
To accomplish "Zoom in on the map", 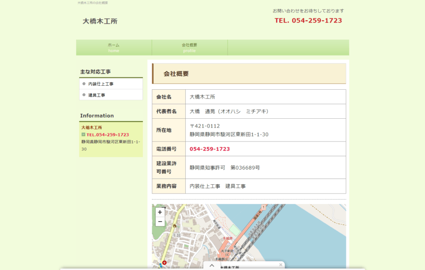I will [x=160, y=212].
